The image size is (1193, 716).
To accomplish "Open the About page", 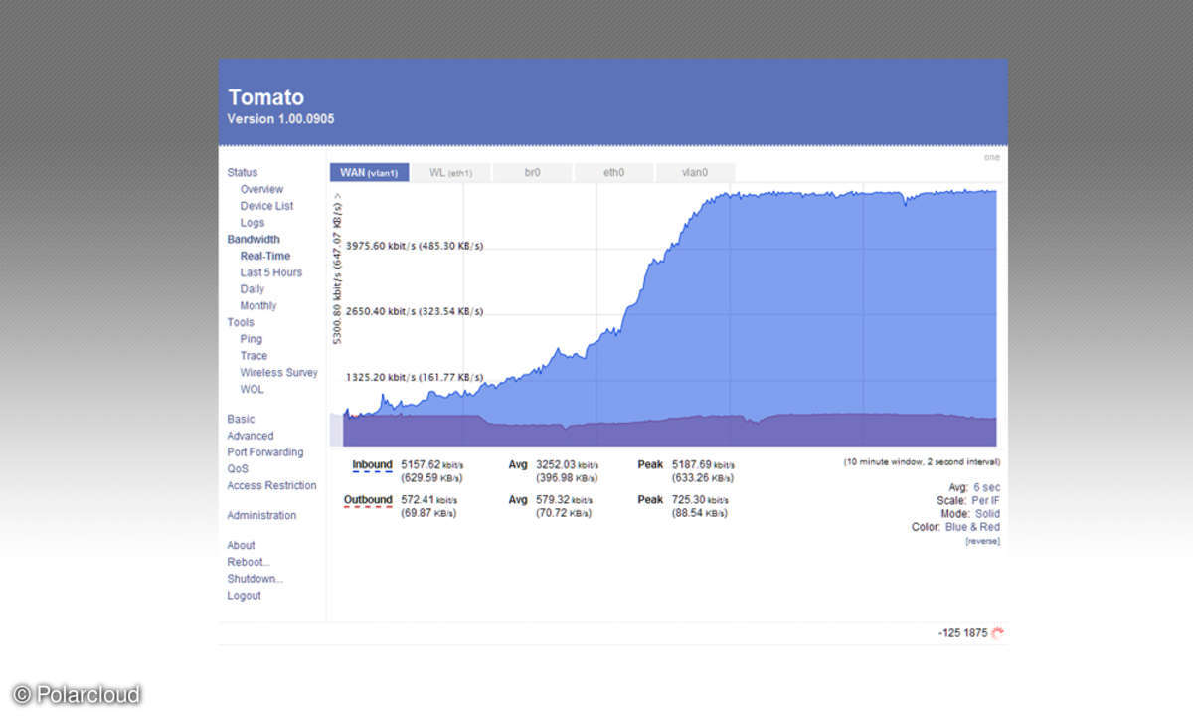I will point(241,545).
